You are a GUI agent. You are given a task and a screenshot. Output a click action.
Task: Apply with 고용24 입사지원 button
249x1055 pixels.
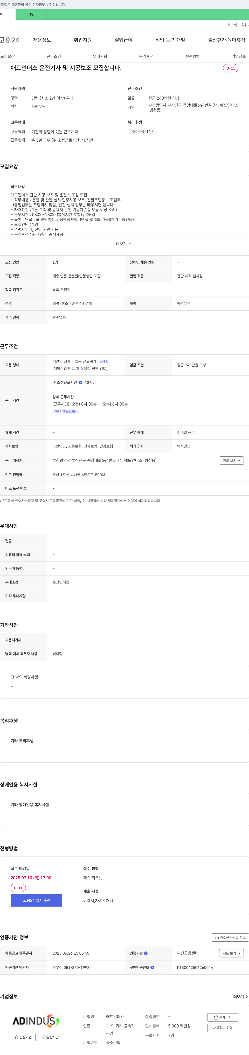37,900
